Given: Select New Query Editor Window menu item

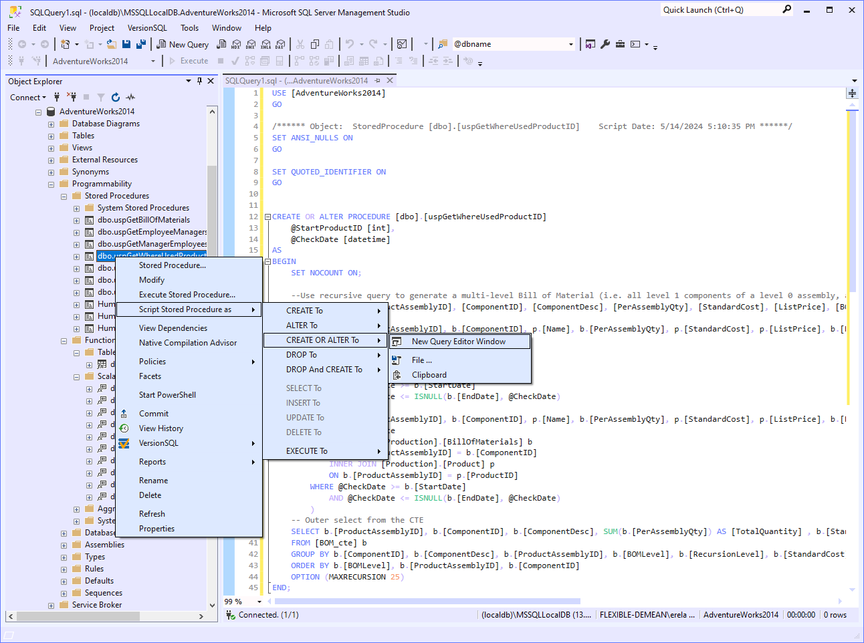Looking at the screenshot, I should point(458,342).
